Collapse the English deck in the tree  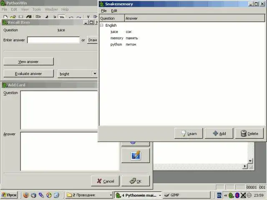click(x=102, y=25)
